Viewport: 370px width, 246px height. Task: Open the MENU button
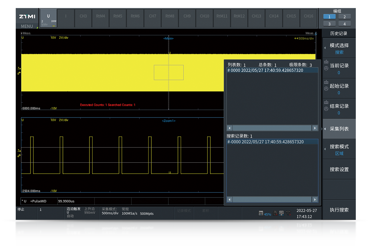[27, 26]
